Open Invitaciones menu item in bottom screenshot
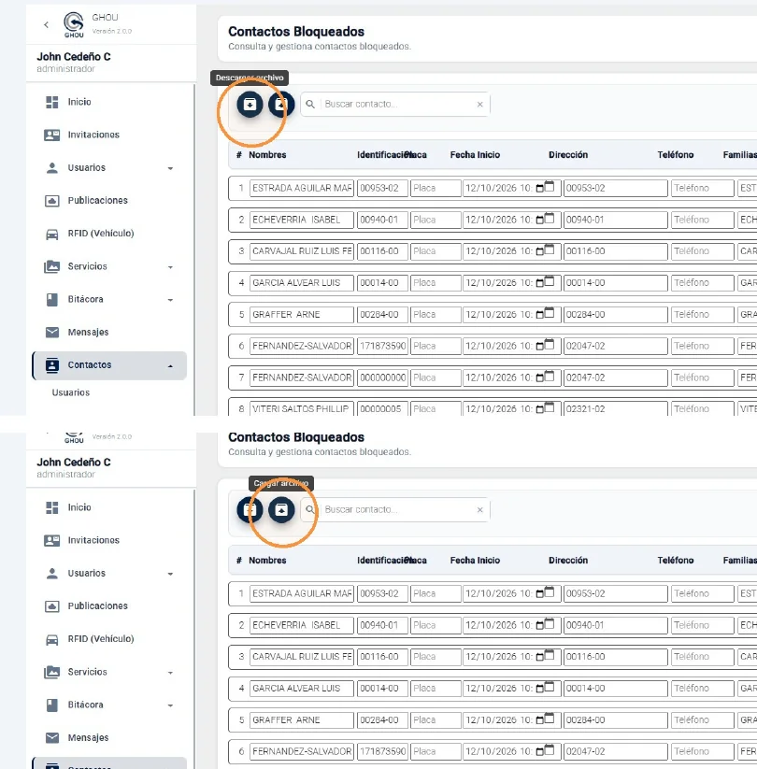Viewport: 757px width, 769px height. tap(110, 540)
